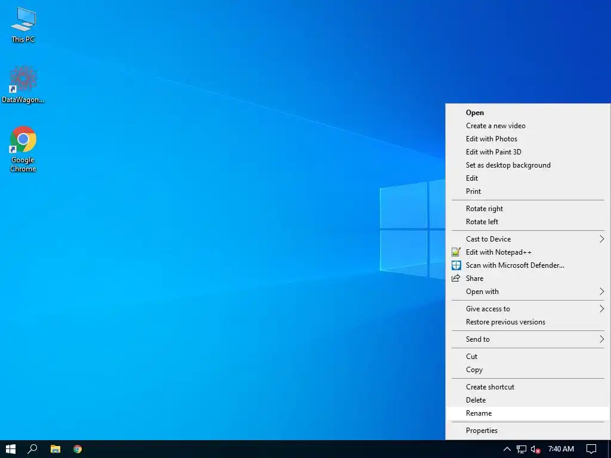This screenshot has width=611, height=458.
Task: Select Rotate right
Action: (527, 209)
